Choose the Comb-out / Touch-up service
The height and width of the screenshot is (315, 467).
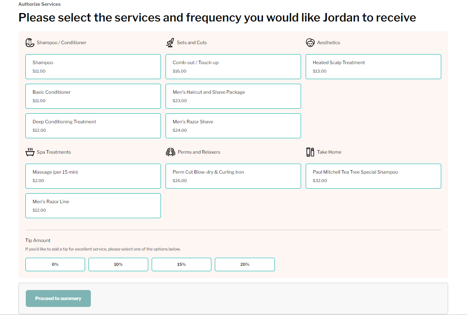[x=233, y=67]
